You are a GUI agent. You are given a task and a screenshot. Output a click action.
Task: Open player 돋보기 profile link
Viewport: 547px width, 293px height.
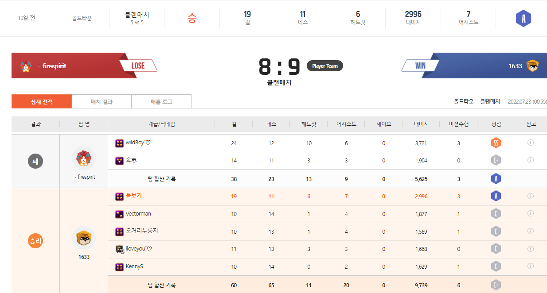pos(134,196)
